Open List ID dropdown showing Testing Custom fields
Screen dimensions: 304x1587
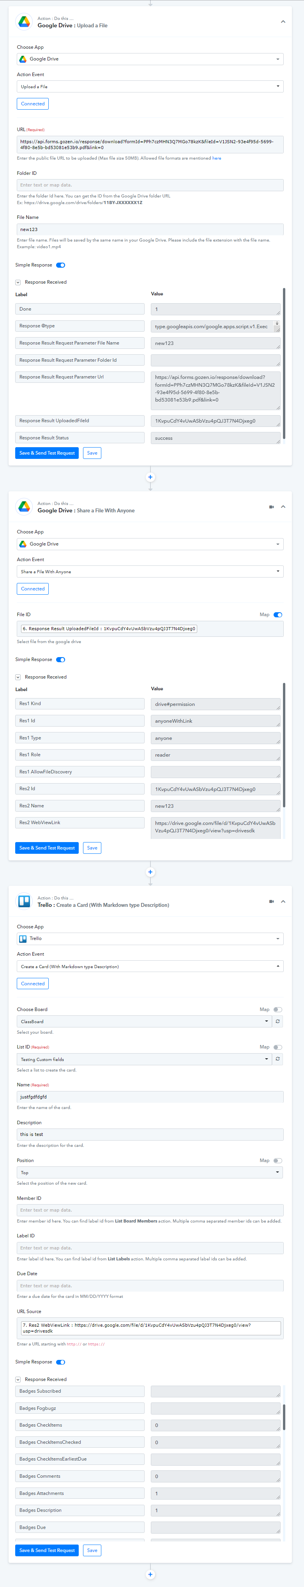tap(144, 1060)
